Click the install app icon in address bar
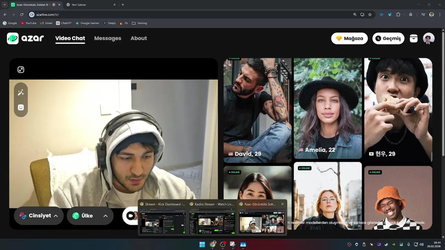This screenshot has height=250, width=445. pyautogui.click(x=362, y=15)
